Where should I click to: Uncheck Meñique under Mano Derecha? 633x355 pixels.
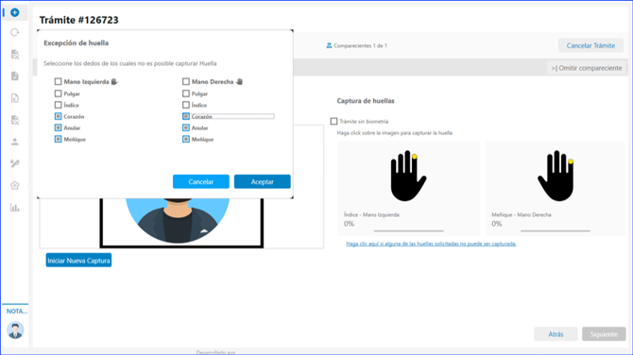(x=186, y=139)
